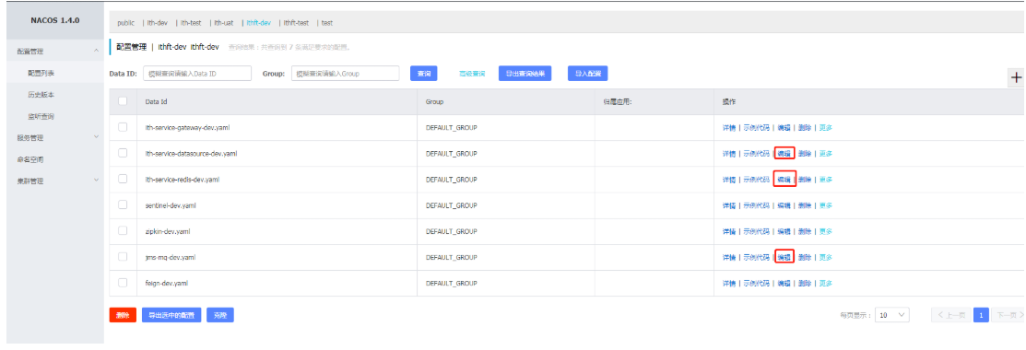Check the ith-service-gateway-dev.yaml row checkbox
Viewport: 1026px width, 350px height.
pyautogui.click(x=123, y=127)
